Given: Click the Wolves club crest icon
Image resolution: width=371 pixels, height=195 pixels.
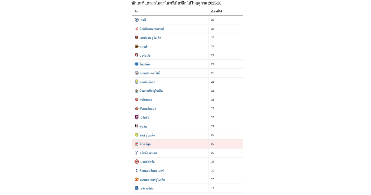Looking at the screenshot, I should pyautogui.click(x=137, y=46).
